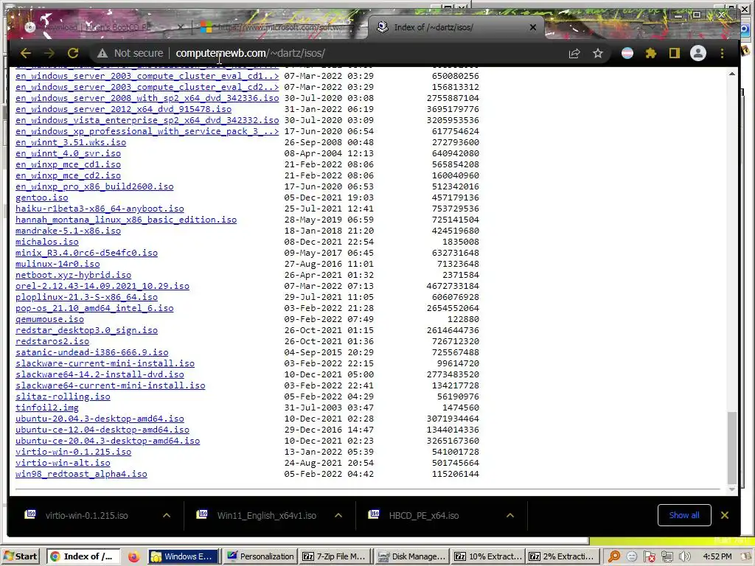Click the flag with red X tray icon
The width and height of the screenshot is (755, 566).
[x=649, y=557]
